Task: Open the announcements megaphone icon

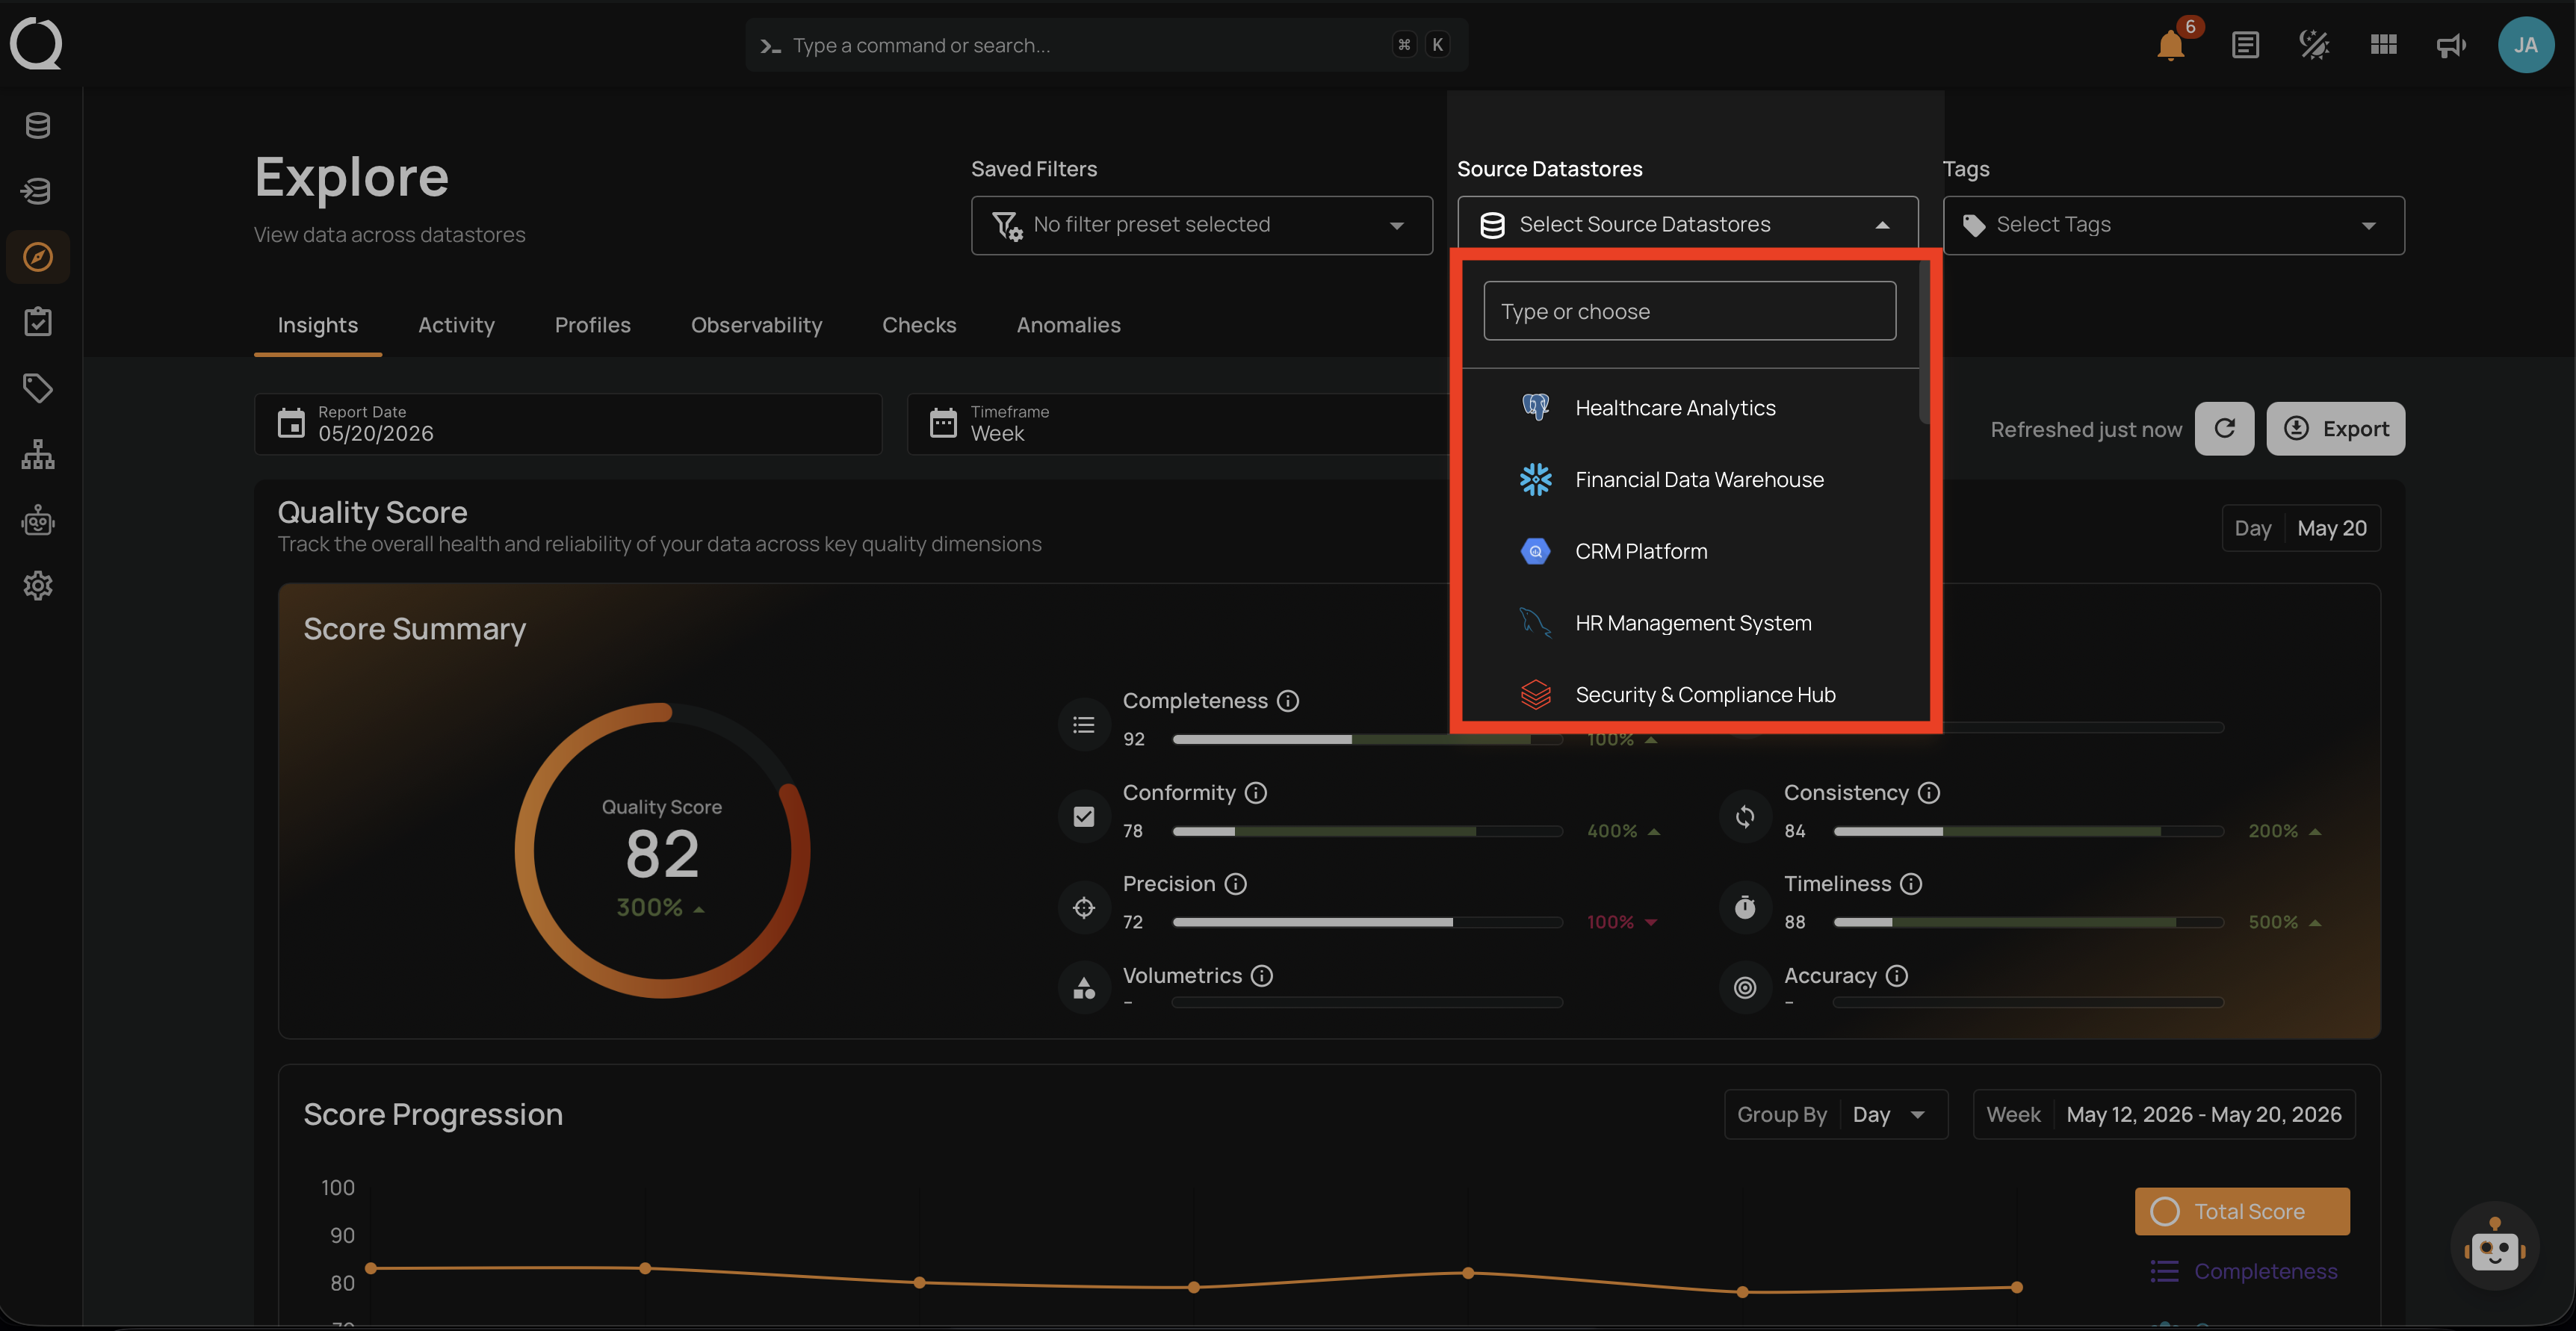Action: [x=2451, y=45]
